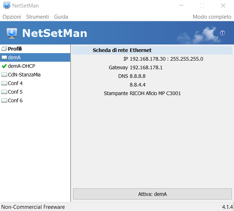Click the Profili stack icon
The height and width of the screenshot is (211, 234).
tap(4, 49)
